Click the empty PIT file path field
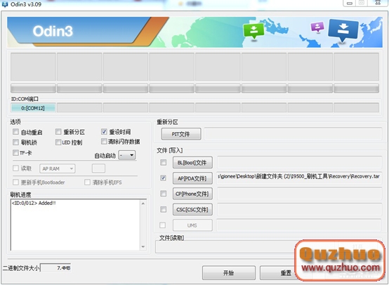Viewport: 389px width, 285px height. pyautogui.click(x=293, y=134)
